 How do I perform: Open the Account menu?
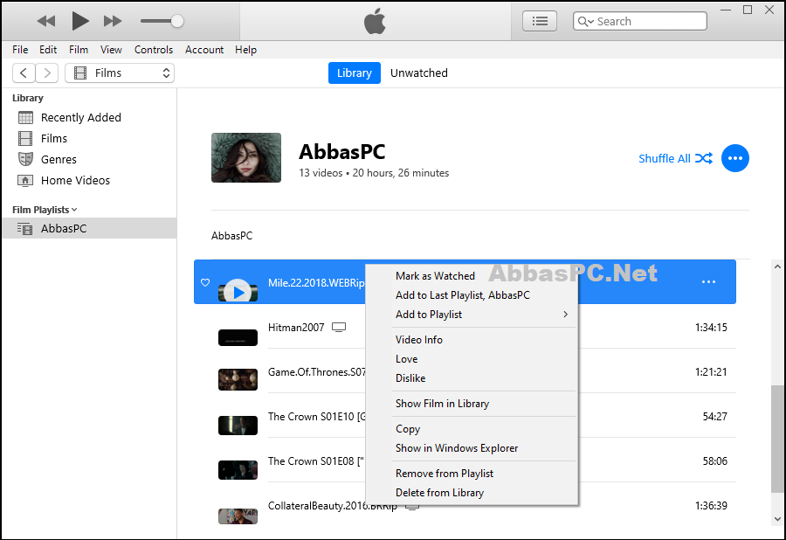coord(204,50)
